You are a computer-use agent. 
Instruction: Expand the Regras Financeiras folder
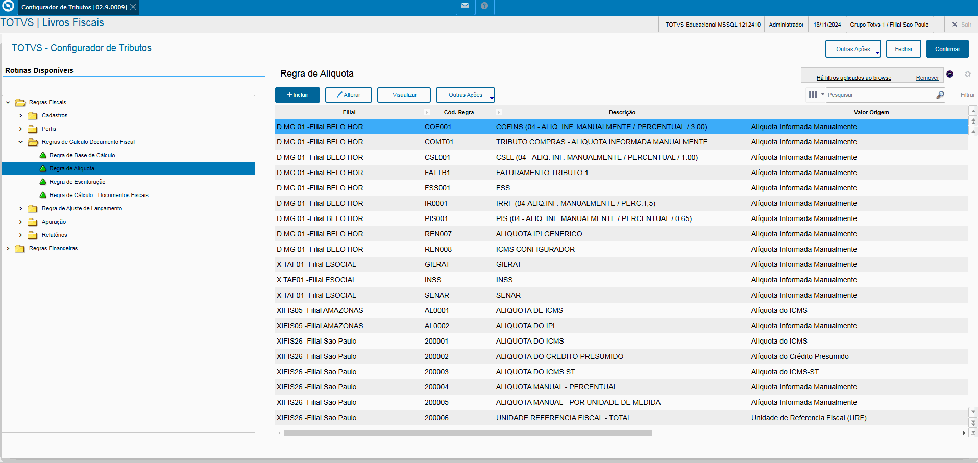pyautogui.click(x=8, y=249)
